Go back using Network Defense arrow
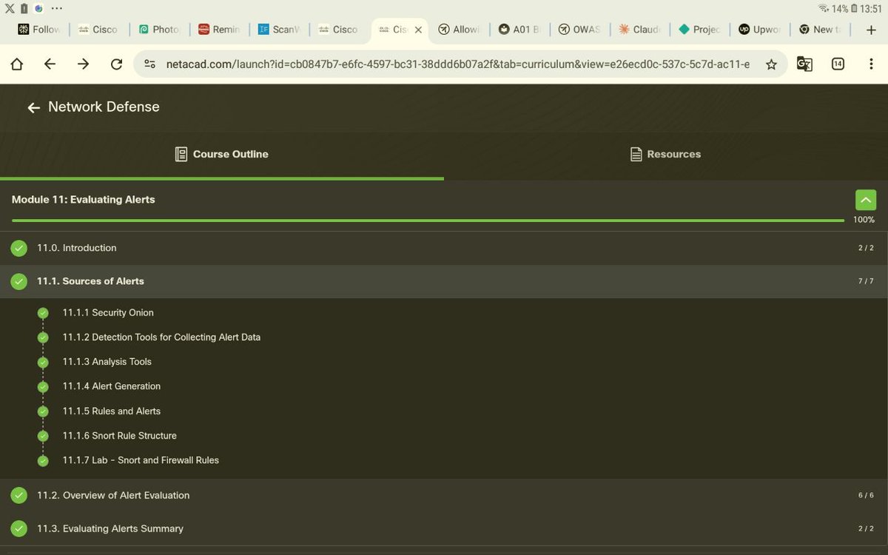 [x=33, y=108]
